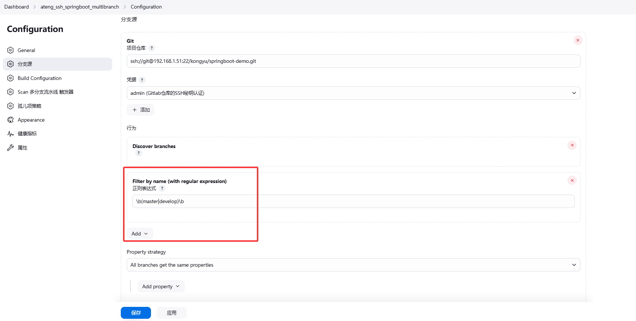The height and width of the screenshot is (321, 636).
Task: Click the regular expression input field
Action: coord(353,201)
